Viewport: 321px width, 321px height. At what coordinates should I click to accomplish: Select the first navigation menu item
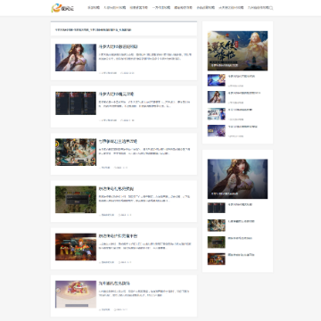94,8
